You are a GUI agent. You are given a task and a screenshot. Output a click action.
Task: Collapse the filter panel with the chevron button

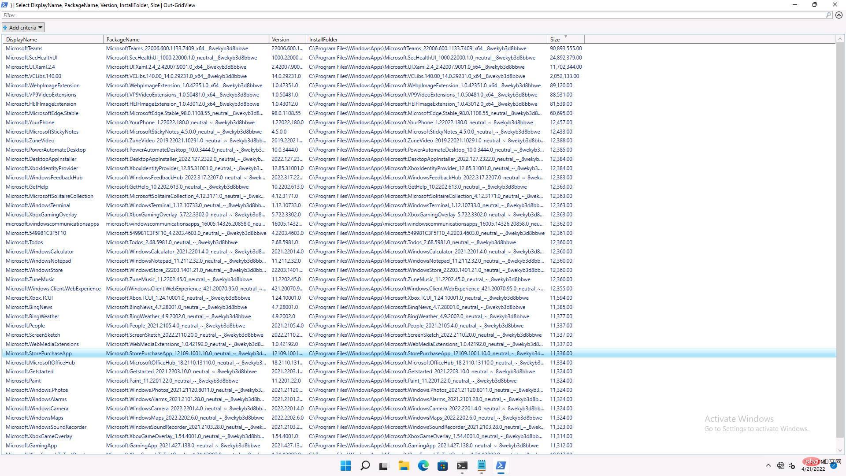(839, 15)
